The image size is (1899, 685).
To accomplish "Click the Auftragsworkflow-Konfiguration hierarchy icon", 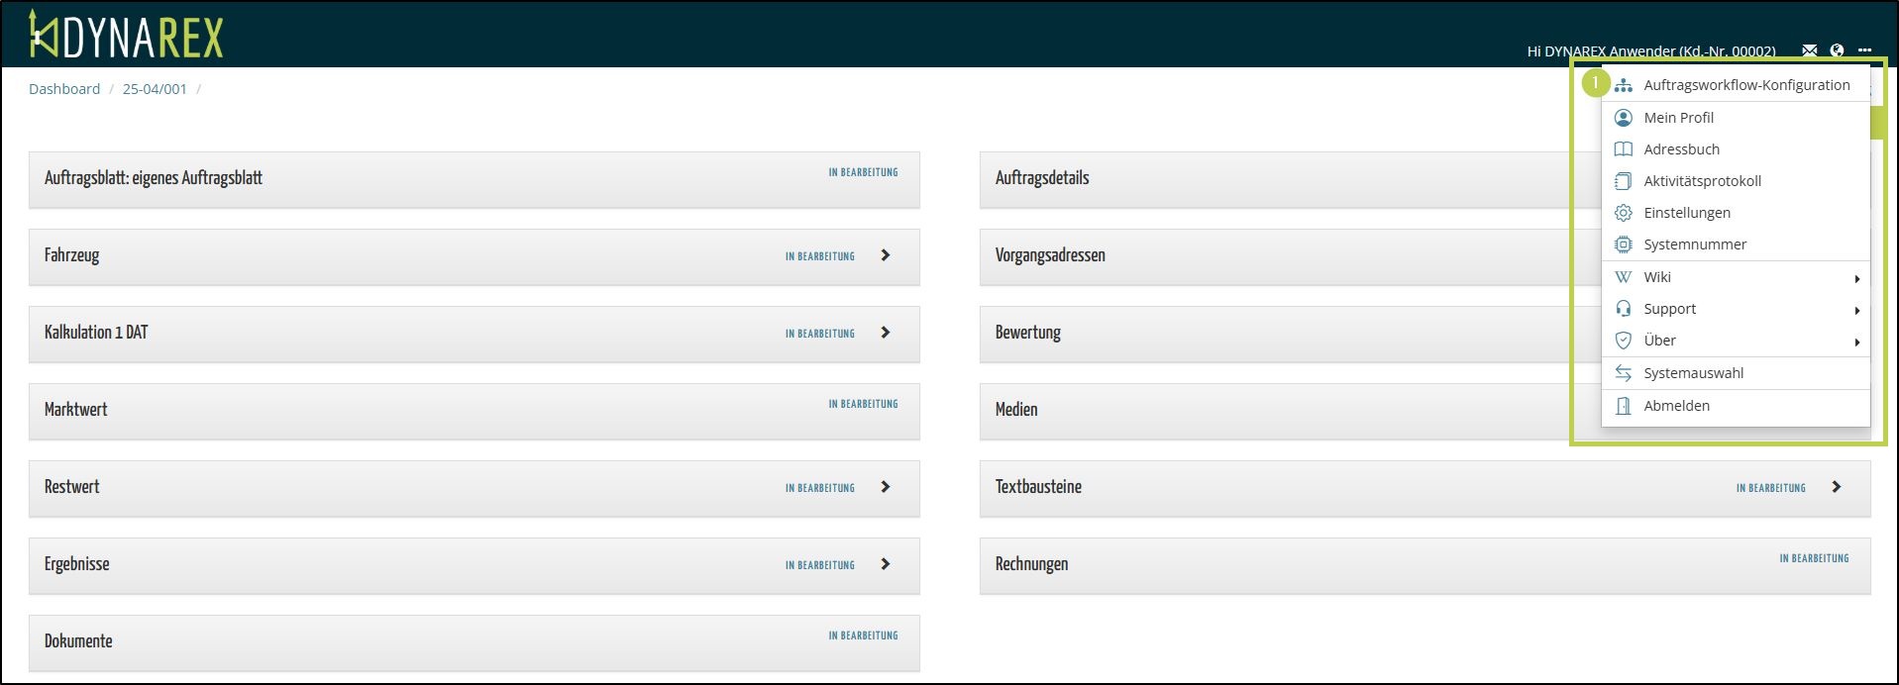I will (x=1624, y=86).
